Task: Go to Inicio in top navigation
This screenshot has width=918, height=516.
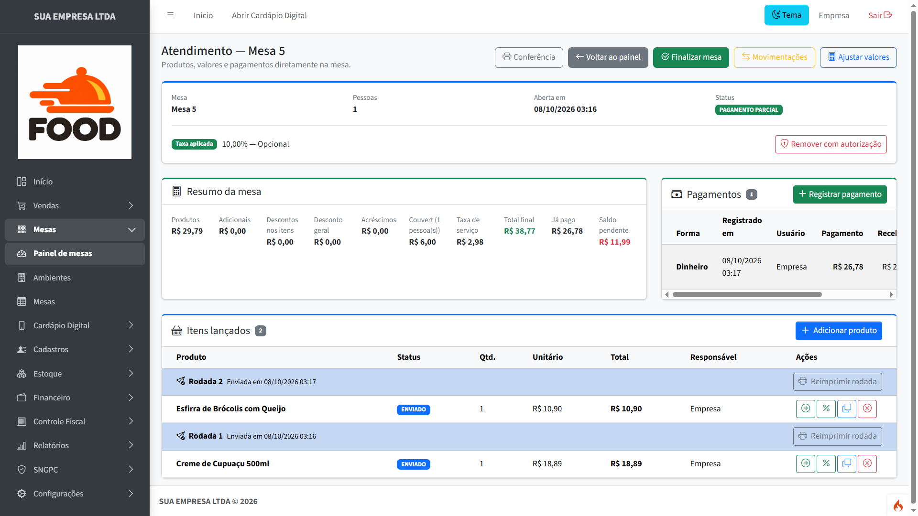Action: click(x=203, y=15)
